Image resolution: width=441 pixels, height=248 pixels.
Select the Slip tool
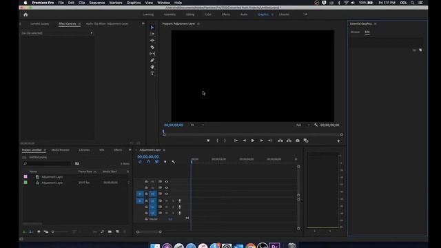pos(152,54)
